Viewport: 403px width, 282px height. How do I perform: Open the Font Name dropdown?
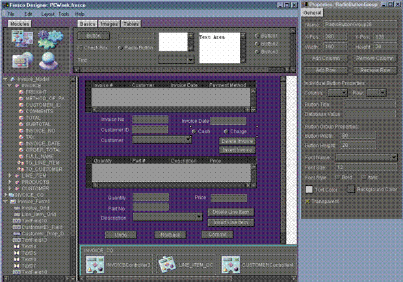point(394,157)
